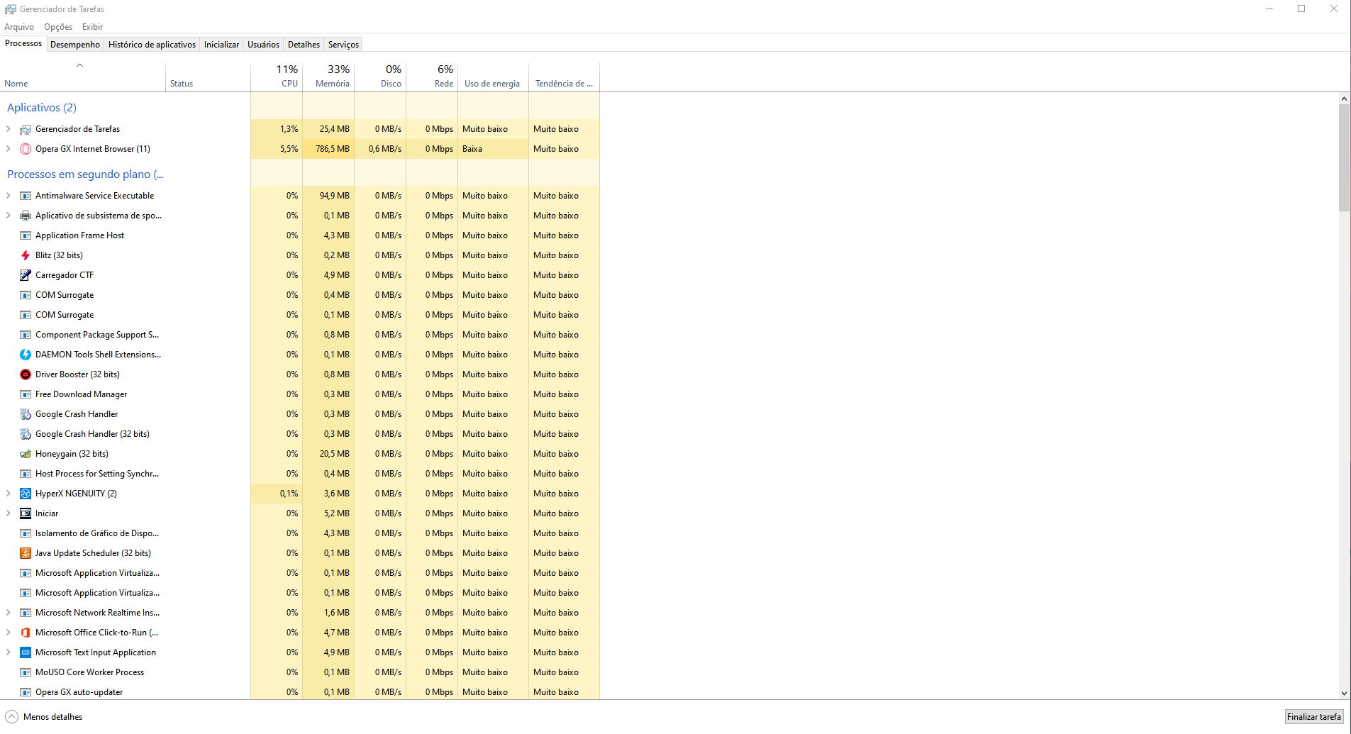The image size is (1351, 734).
Task: Expand Aplicativo de subsistema de spooler row
Action: pyautogui.click(x=9, y=216)
